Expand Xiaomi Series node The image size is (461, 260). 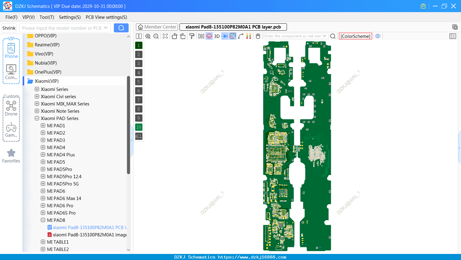point(37,89)
